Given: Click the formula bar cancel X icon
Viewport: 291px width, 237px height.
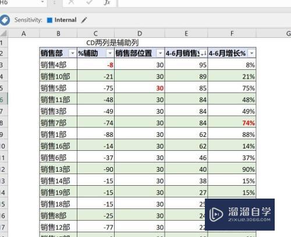Looking at the screenshot, I should coord(71,2).
